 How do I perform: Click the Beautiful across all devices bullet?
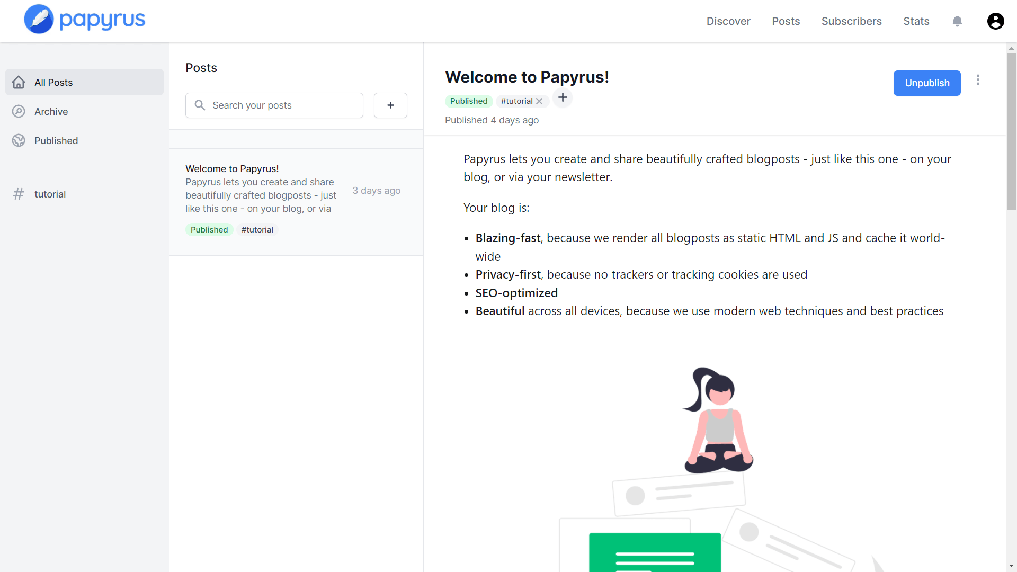pos(709,311)
